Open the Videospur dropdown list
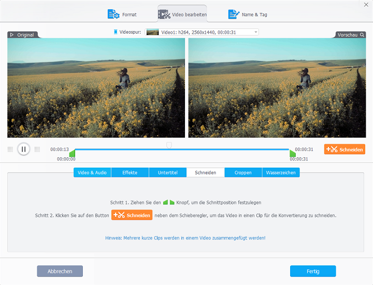Image resolution: width=373 pixels, height=285 pixels. 202,32
